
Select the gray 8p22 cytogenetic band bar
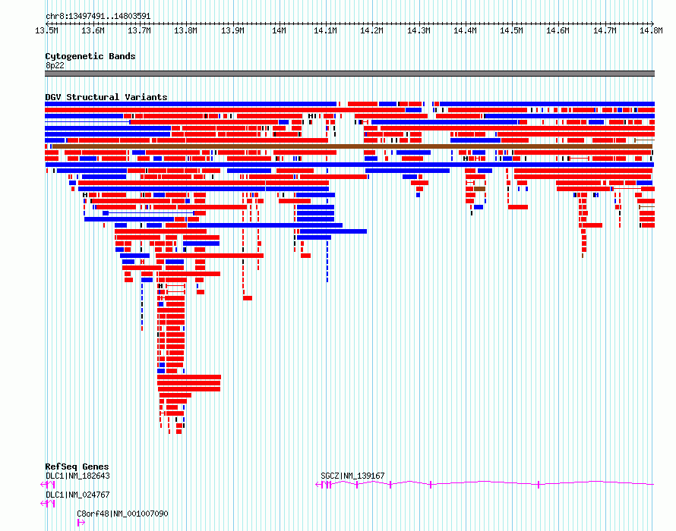pos(349,74)
